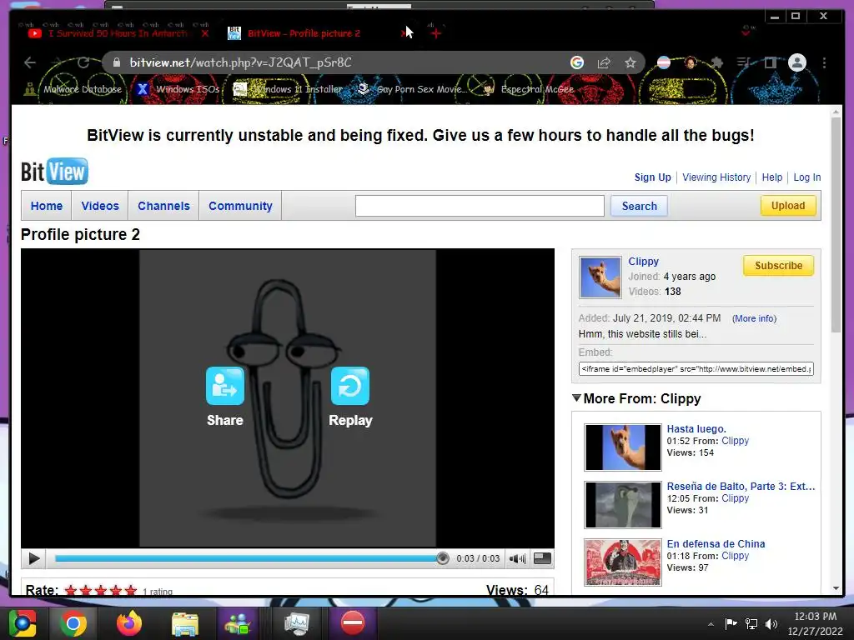Open the Espectral McGee bookmark
The height and width of the screenshot is (640, 854).
(528, 89)
